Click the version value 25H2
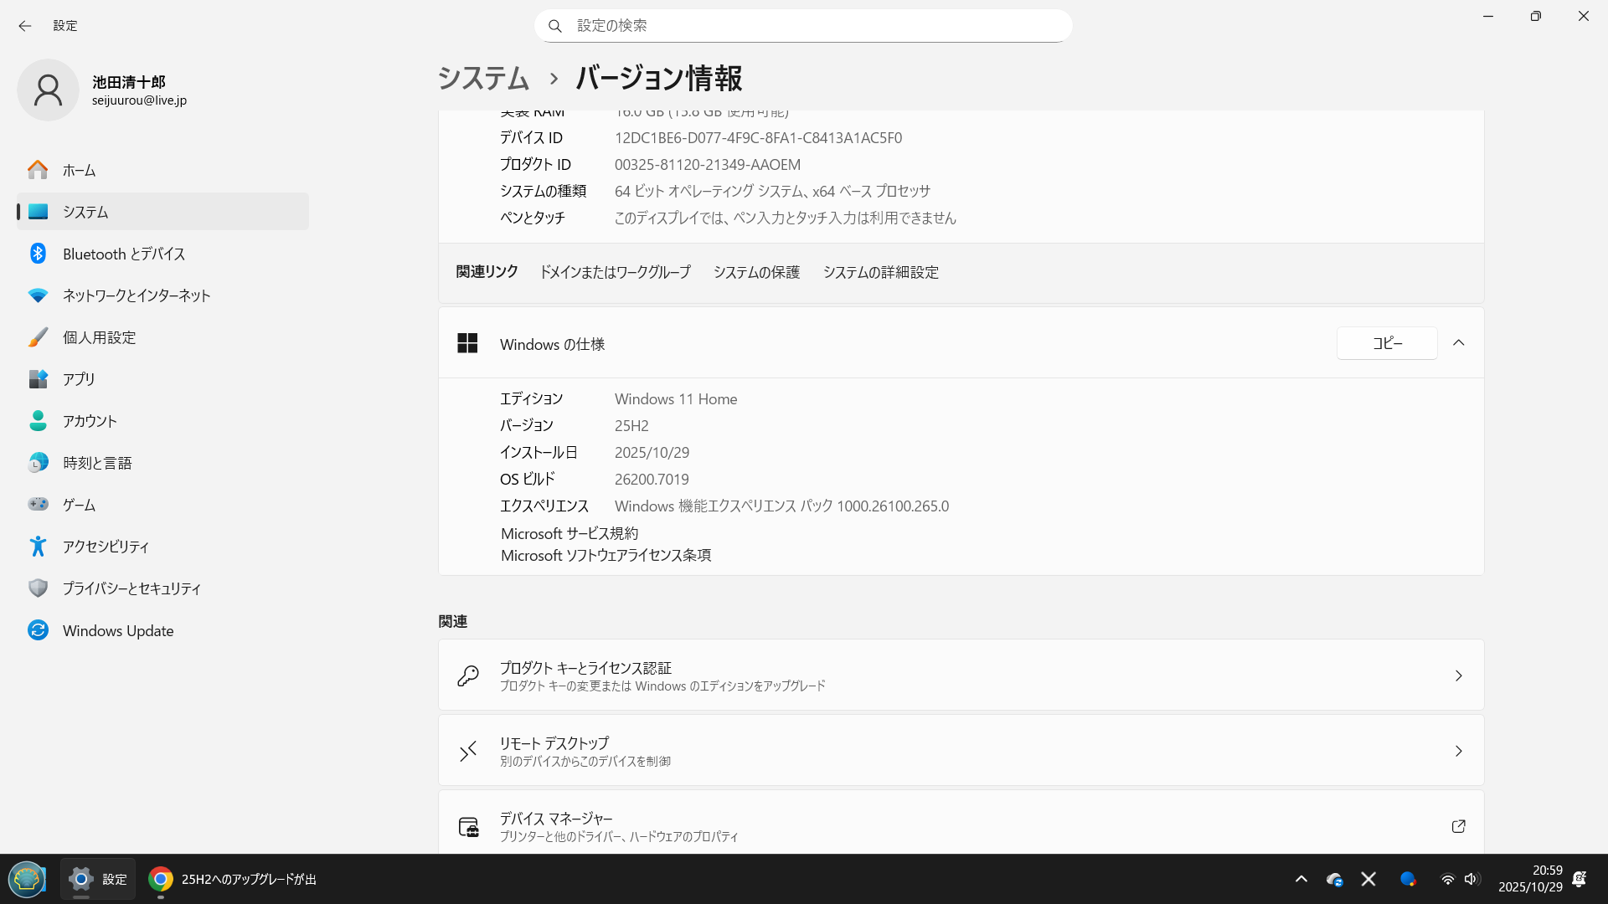Viewport: 1608px width, 904px height. coord(631,426)
